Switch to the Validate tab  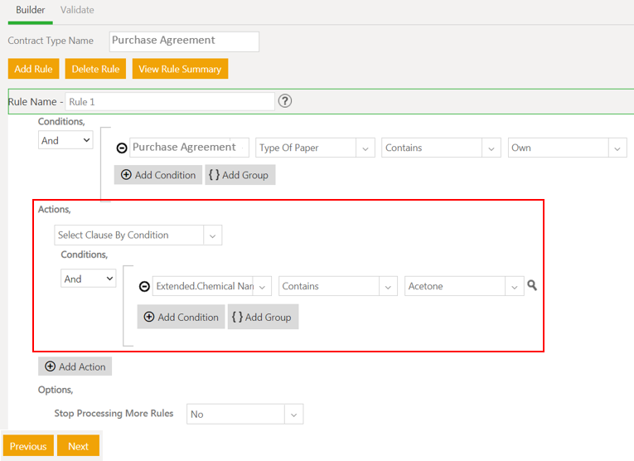[x=77, y=10]
